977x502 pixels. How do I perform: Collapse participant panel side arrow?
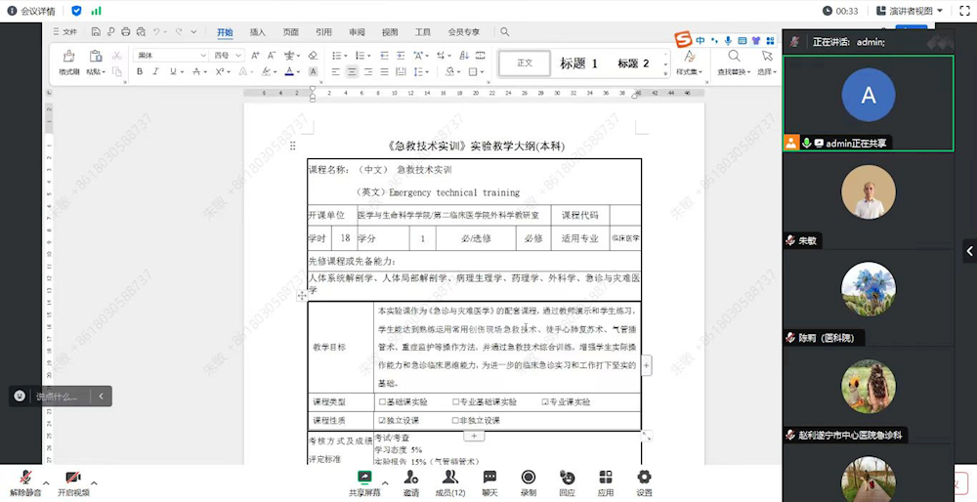tap(969, 251)
